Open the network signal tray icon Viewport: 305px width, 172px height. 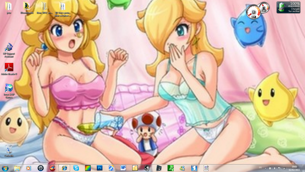(x=284, y=168)
